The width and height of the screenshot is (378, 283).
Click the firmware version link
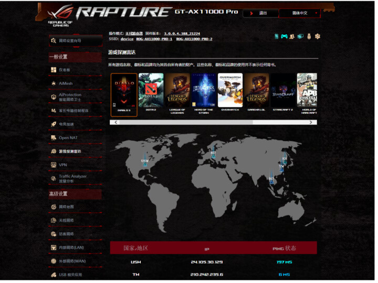pos(182,34)
